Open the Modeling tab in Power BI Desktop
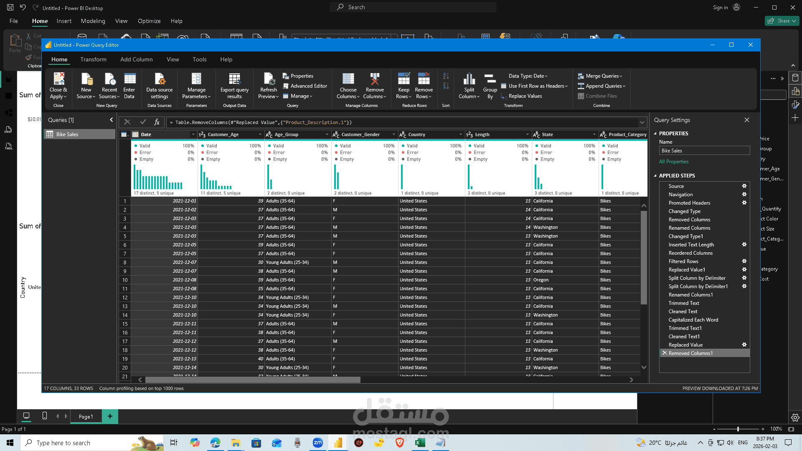 point(93,21)
